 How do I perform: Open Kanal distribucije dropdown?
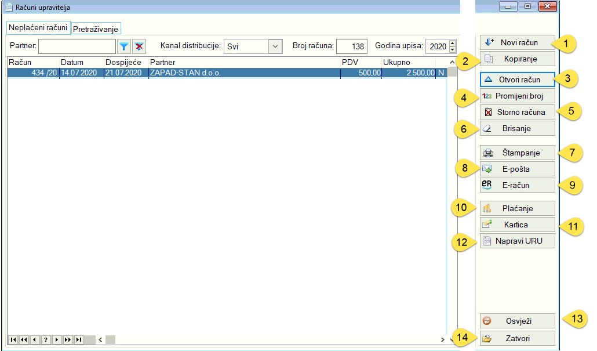[275, 46]
